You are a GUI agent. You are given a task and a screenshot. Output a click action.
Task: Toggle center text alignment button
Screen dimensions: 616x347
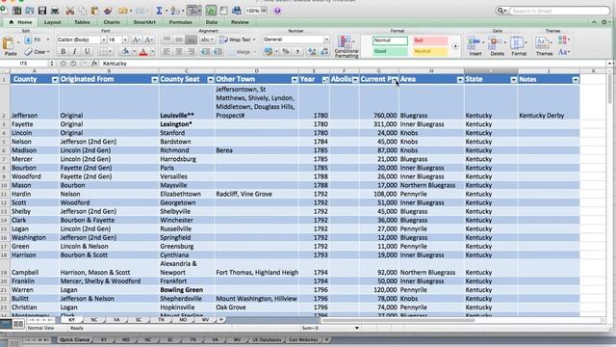179,51
